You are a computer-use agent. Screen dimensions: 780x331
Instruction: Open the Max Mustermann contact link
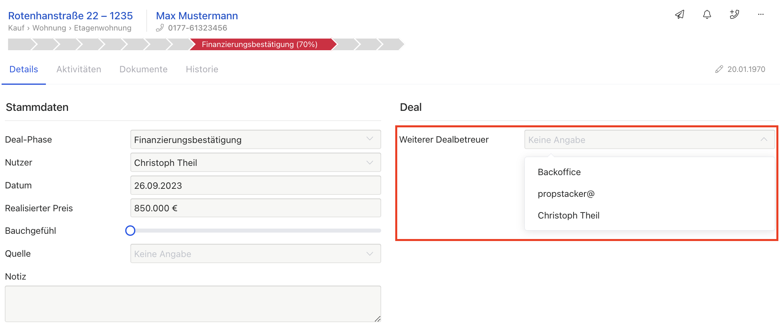tap(197, 16)
